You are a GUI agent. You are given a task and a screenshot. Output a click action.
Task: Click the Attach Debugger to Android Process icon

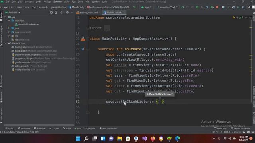(x=212, y=7)
